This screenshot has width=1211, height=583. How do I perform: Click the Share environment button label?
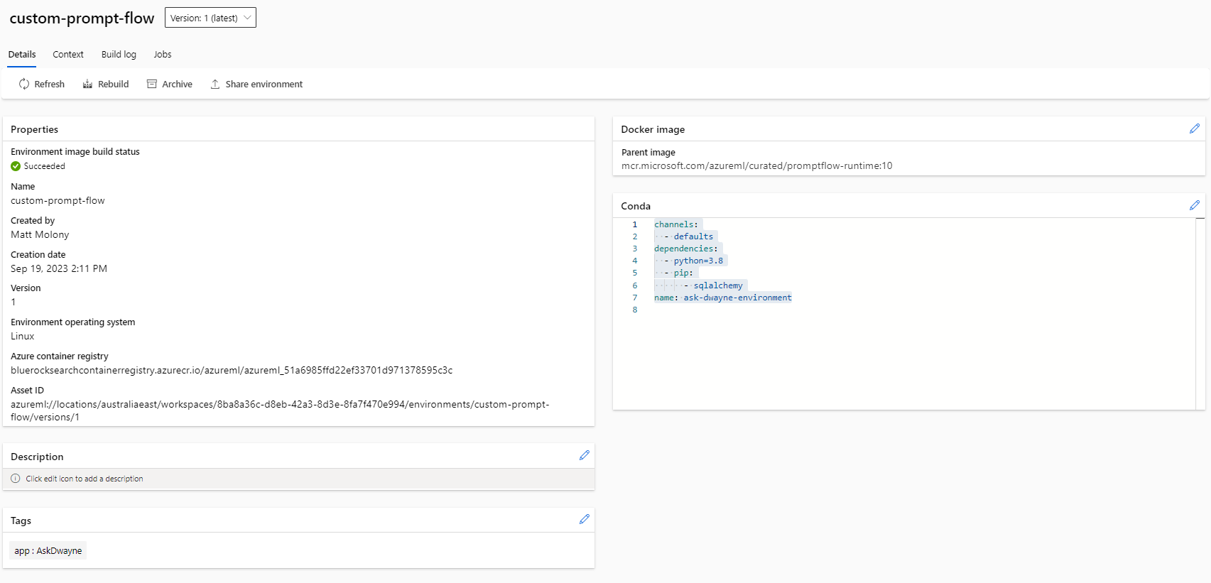[x=264, y=84]
